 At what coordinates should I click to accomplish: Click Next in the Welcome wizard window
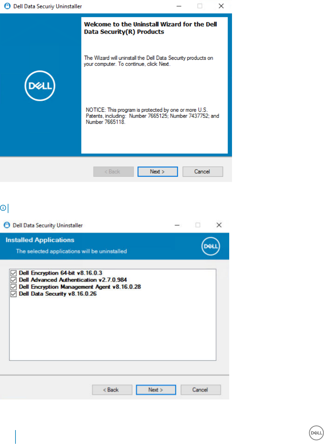click(158, 172)
